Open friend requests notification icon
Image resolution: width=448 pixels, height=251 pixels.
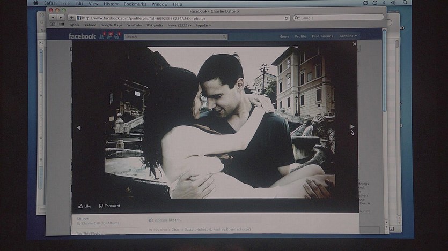click(102, 36)
